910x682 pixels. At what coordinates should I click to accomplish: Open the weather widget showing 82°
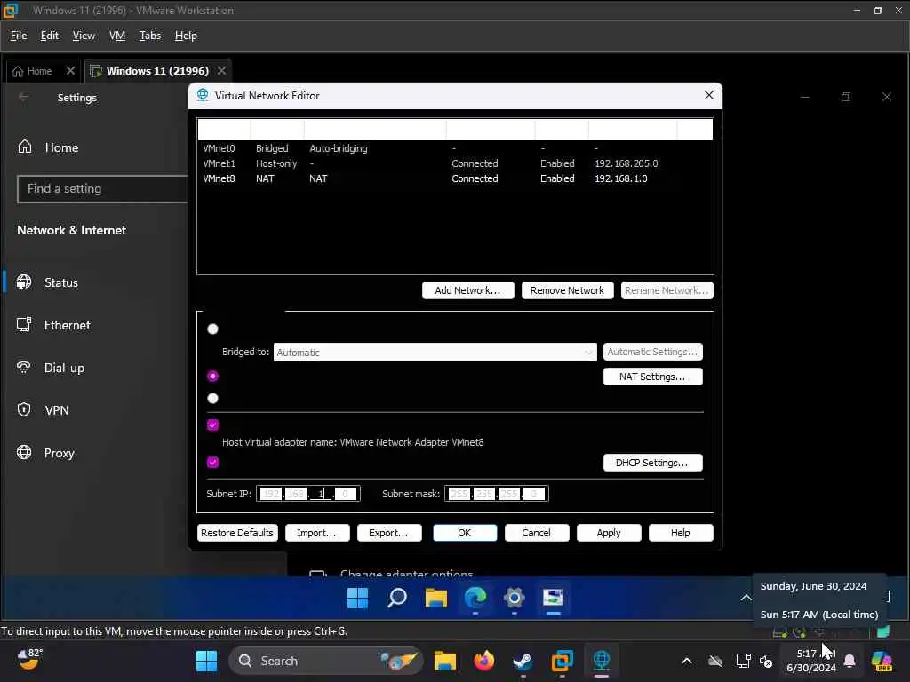29,660
